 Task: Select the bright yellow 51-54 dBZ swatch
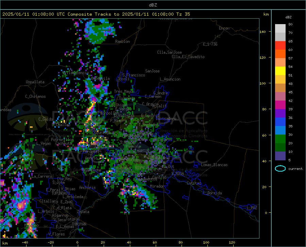pyautogui.click(x=280, y=71)
